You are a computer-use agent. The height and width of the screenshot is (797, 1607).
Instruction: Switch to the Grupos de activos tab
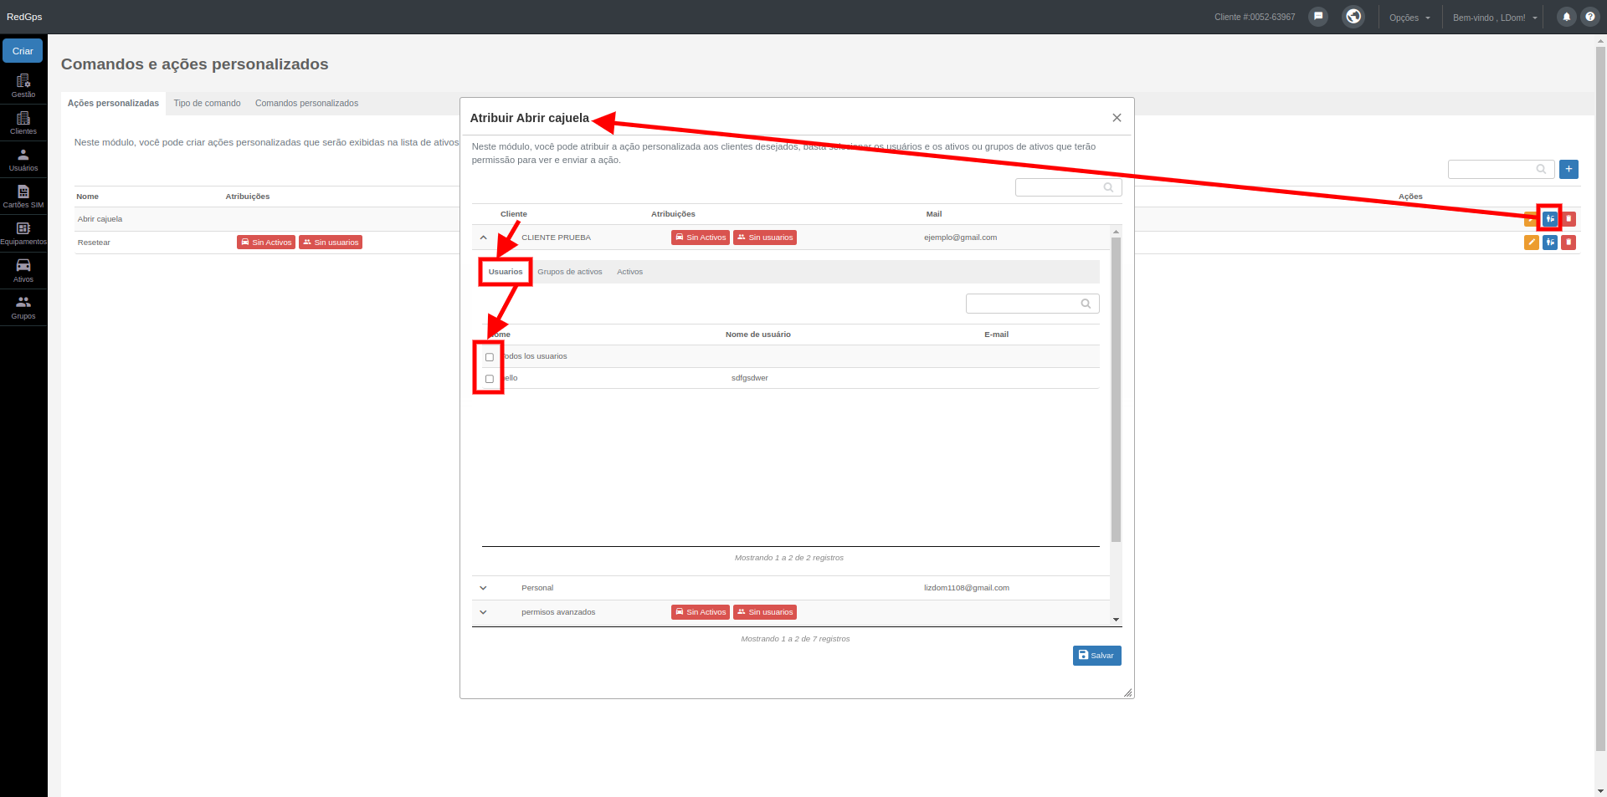tap(570, 272)
